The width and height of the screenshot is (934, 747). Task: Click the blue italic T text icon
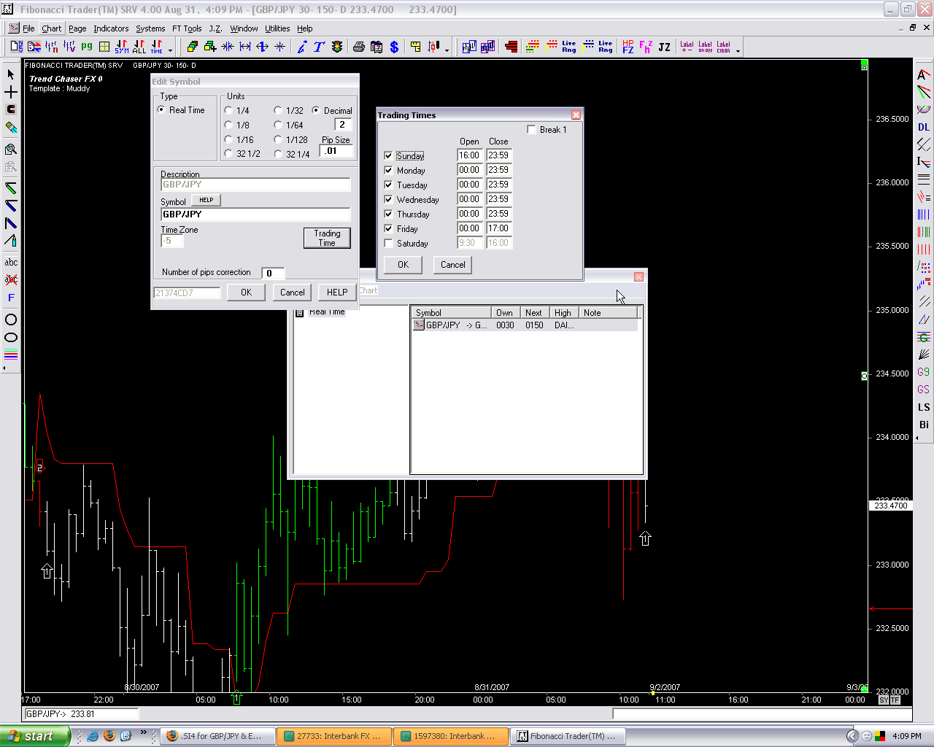[x=319, y=47]
